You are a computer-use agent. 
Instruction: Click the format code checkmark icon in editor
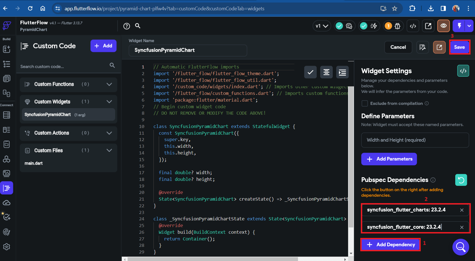pyautogui.click(x=310, y=72)
